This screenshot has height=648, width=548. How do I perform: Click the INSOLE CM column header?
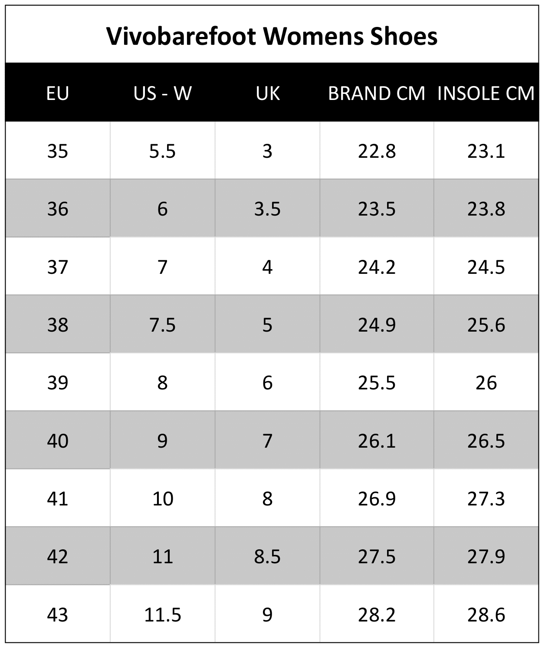tap(486, 93)
